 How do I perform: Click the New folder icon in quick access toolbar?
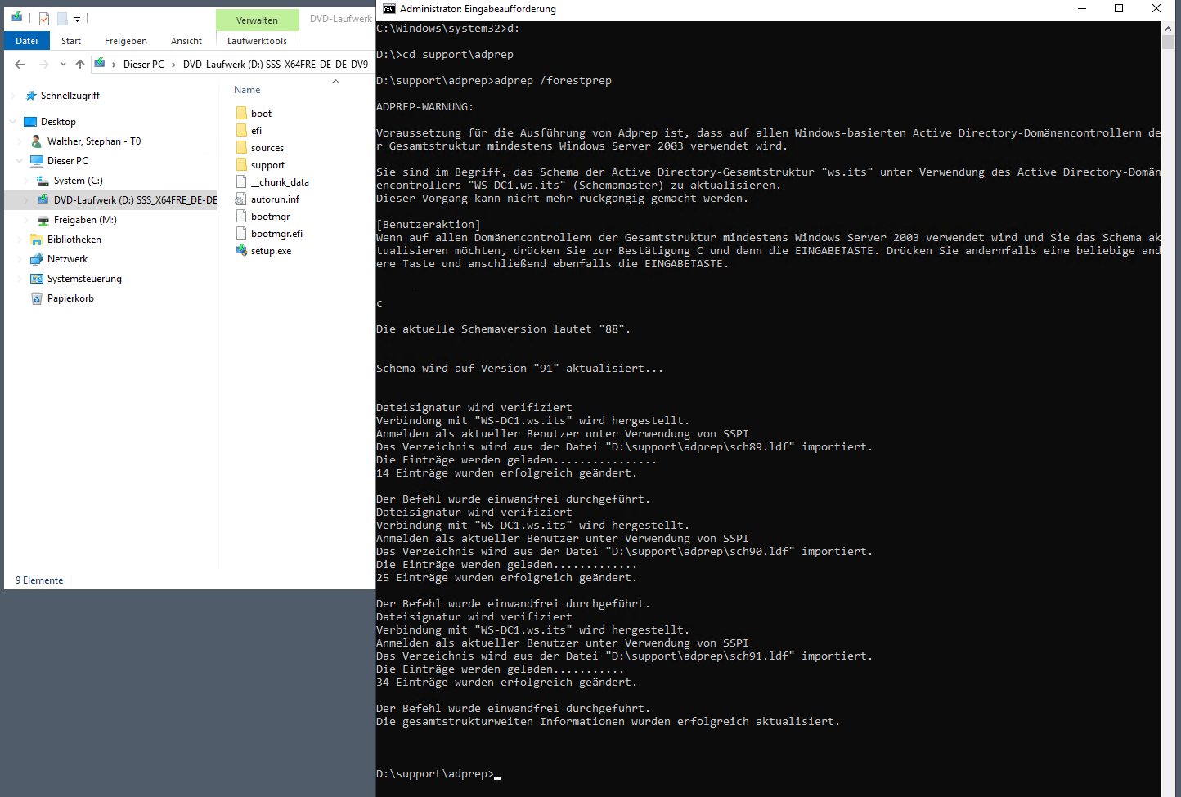pos(62,18)
